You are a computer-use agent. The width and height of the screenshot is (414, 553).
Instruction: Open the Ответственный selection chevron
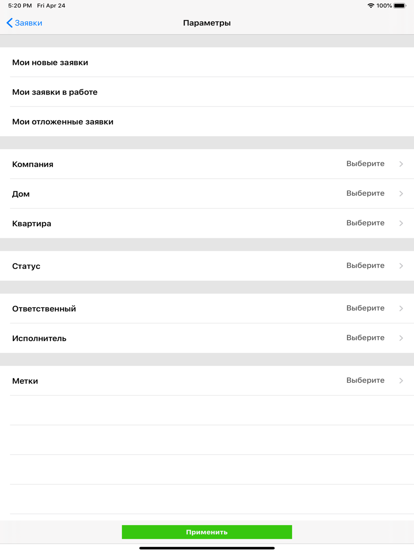coord(401,308)
